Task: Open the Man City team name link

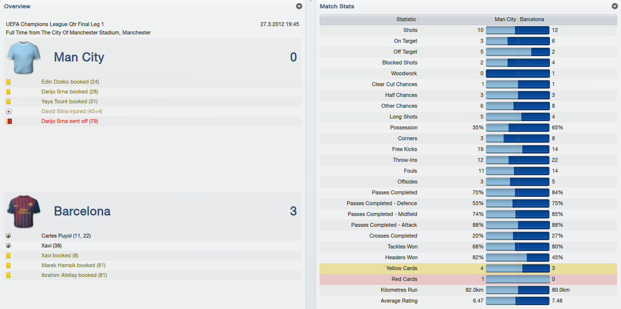Action: coord(79,57)
